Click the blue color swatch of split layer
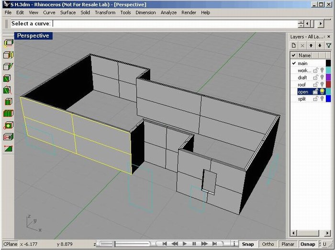The width and height of the screenshot is (335, 250). 328,99
